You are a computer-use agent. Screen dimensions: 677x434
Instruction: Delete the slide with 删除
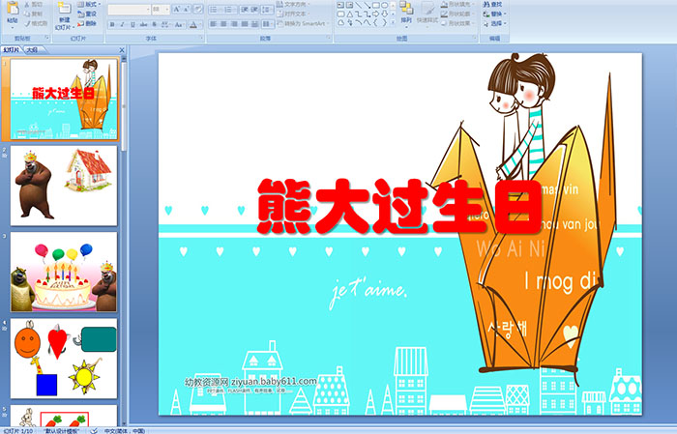(x=87, y=23)
